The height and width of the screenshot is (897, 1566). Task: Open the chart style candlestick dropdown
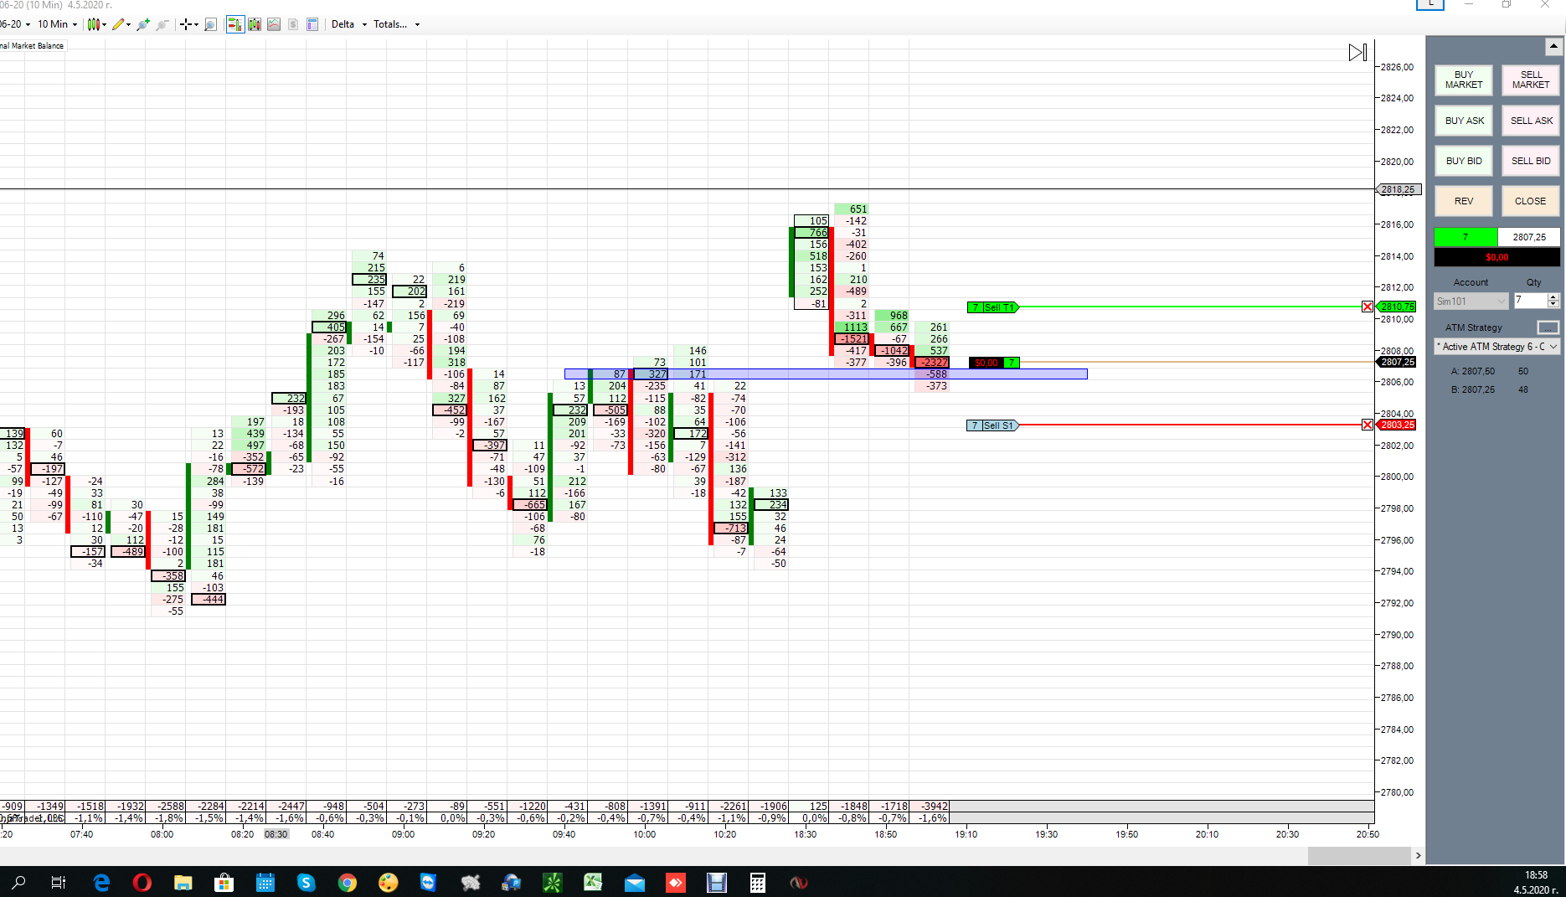tap(95, 24)
